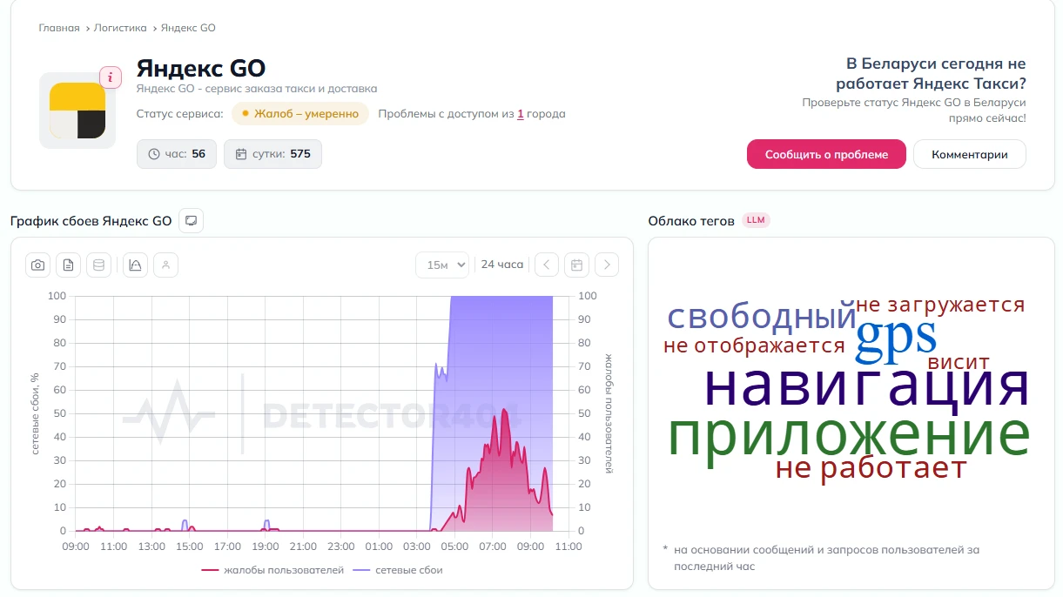Go to next time period arrow
The width and height of the screenshot is (1063, 597).
tap(607, 265)
